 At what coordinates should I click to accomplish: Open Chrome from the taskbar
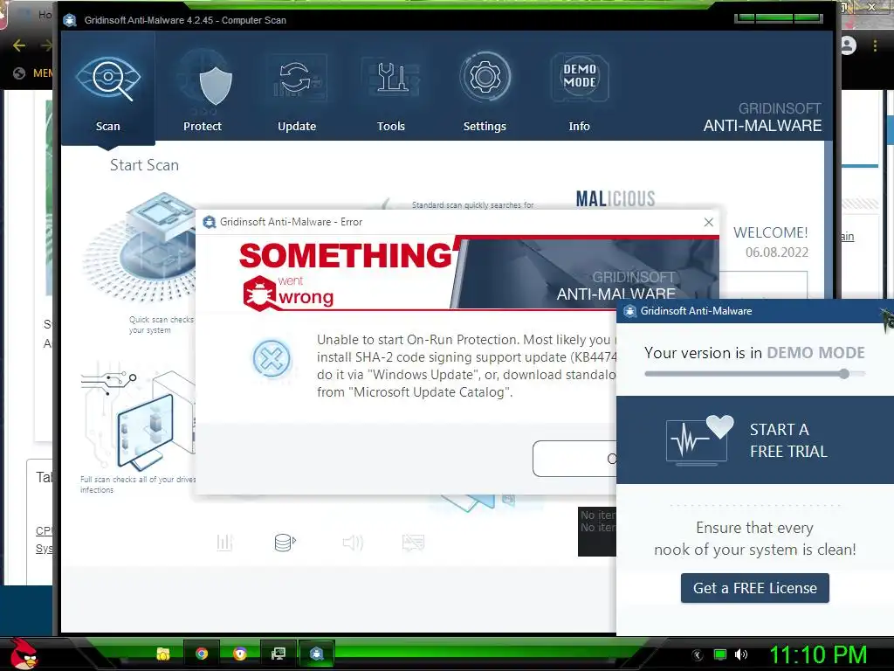202,654
